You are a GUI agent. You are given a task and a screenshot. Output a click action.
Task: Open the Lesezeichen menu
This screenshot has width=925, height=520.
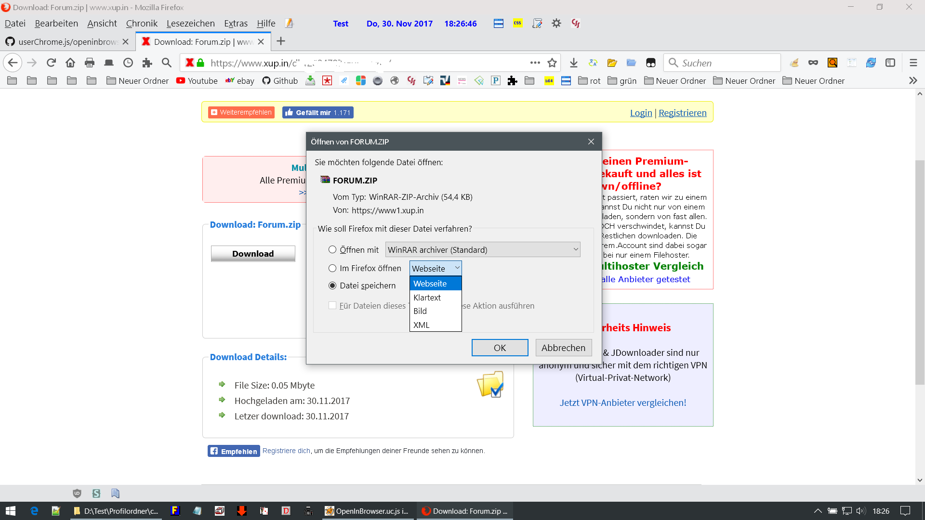tap(190, 23)
